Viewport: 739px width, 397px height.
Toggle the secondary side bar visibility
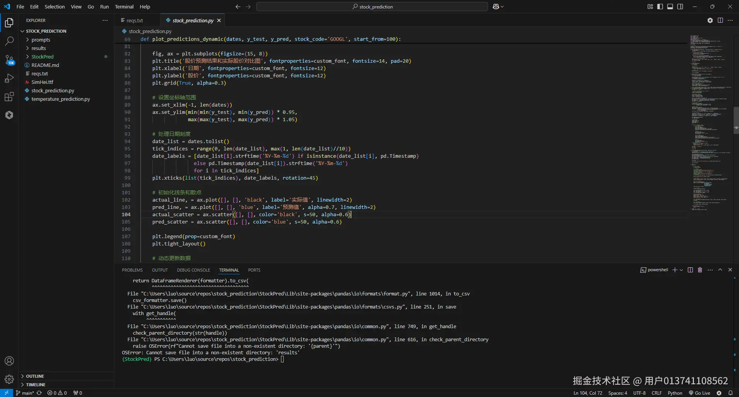coord(680,7)
